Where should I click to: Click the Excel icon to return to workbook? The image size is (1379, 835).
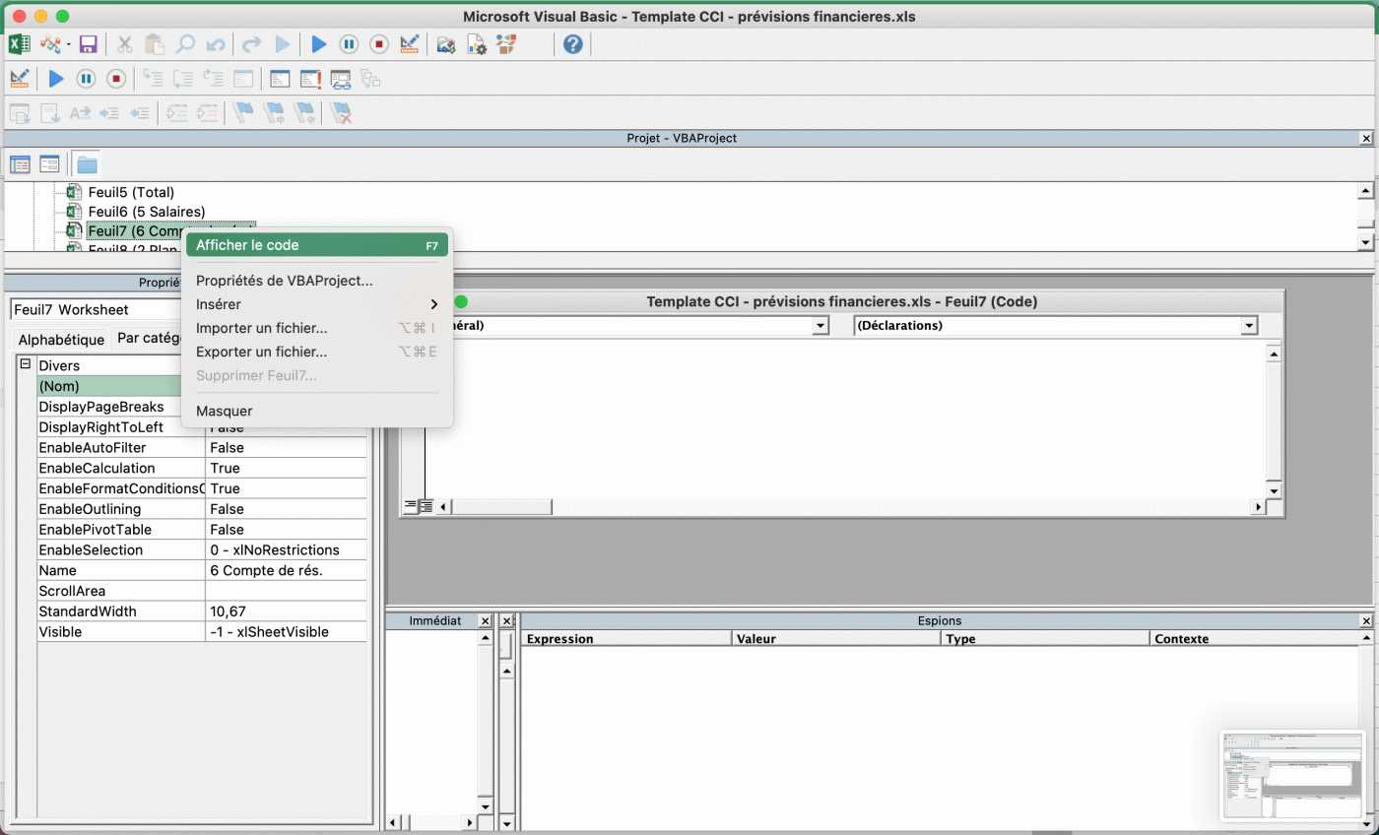(19, 44)
